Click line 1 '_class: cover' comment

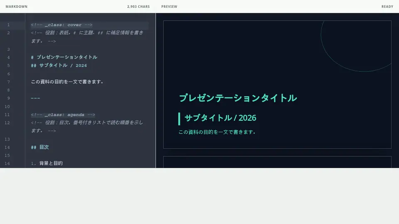62,25
